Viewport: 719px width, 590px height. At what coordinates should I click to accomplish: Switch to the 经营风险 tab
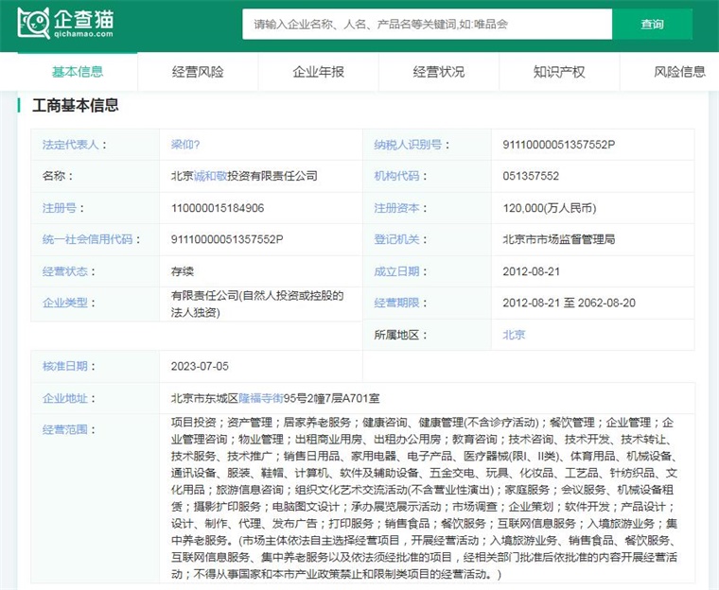(198, 72)
